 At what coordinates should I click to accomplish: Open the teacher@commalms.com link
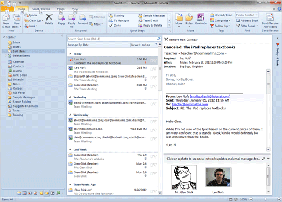tap(190, 104)
